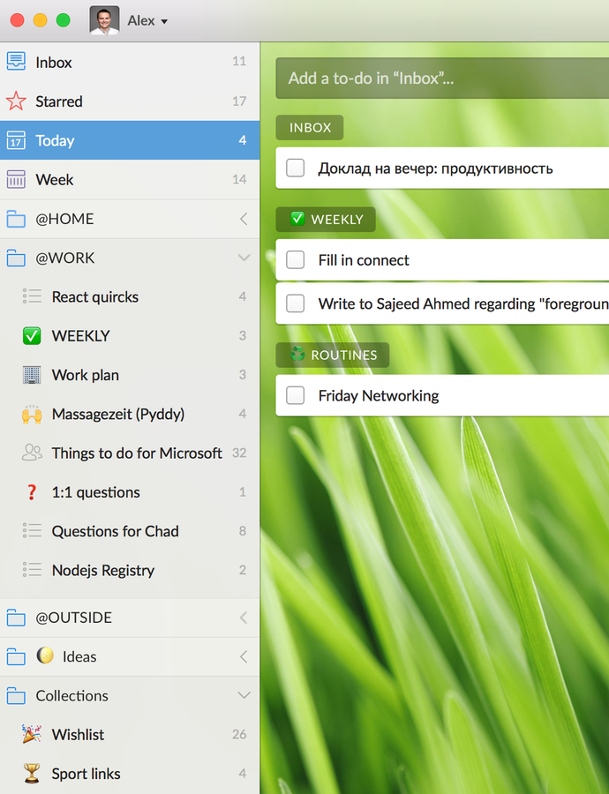Open Things to do for Microsoft list
The width and height of the screenshot is (609, 794).
(130, 453)
